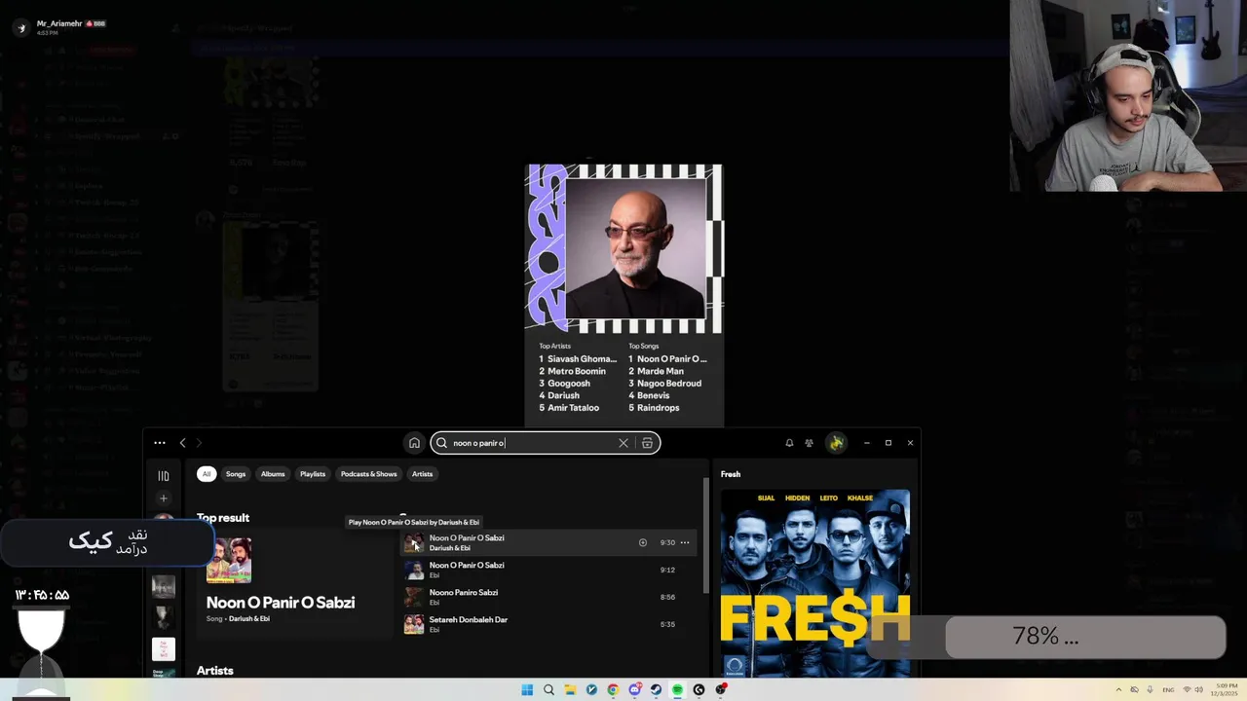Open Top result title Noon O Panir O Sabzi
This screenshot has width=1247, height=701.
click(281, 602)
